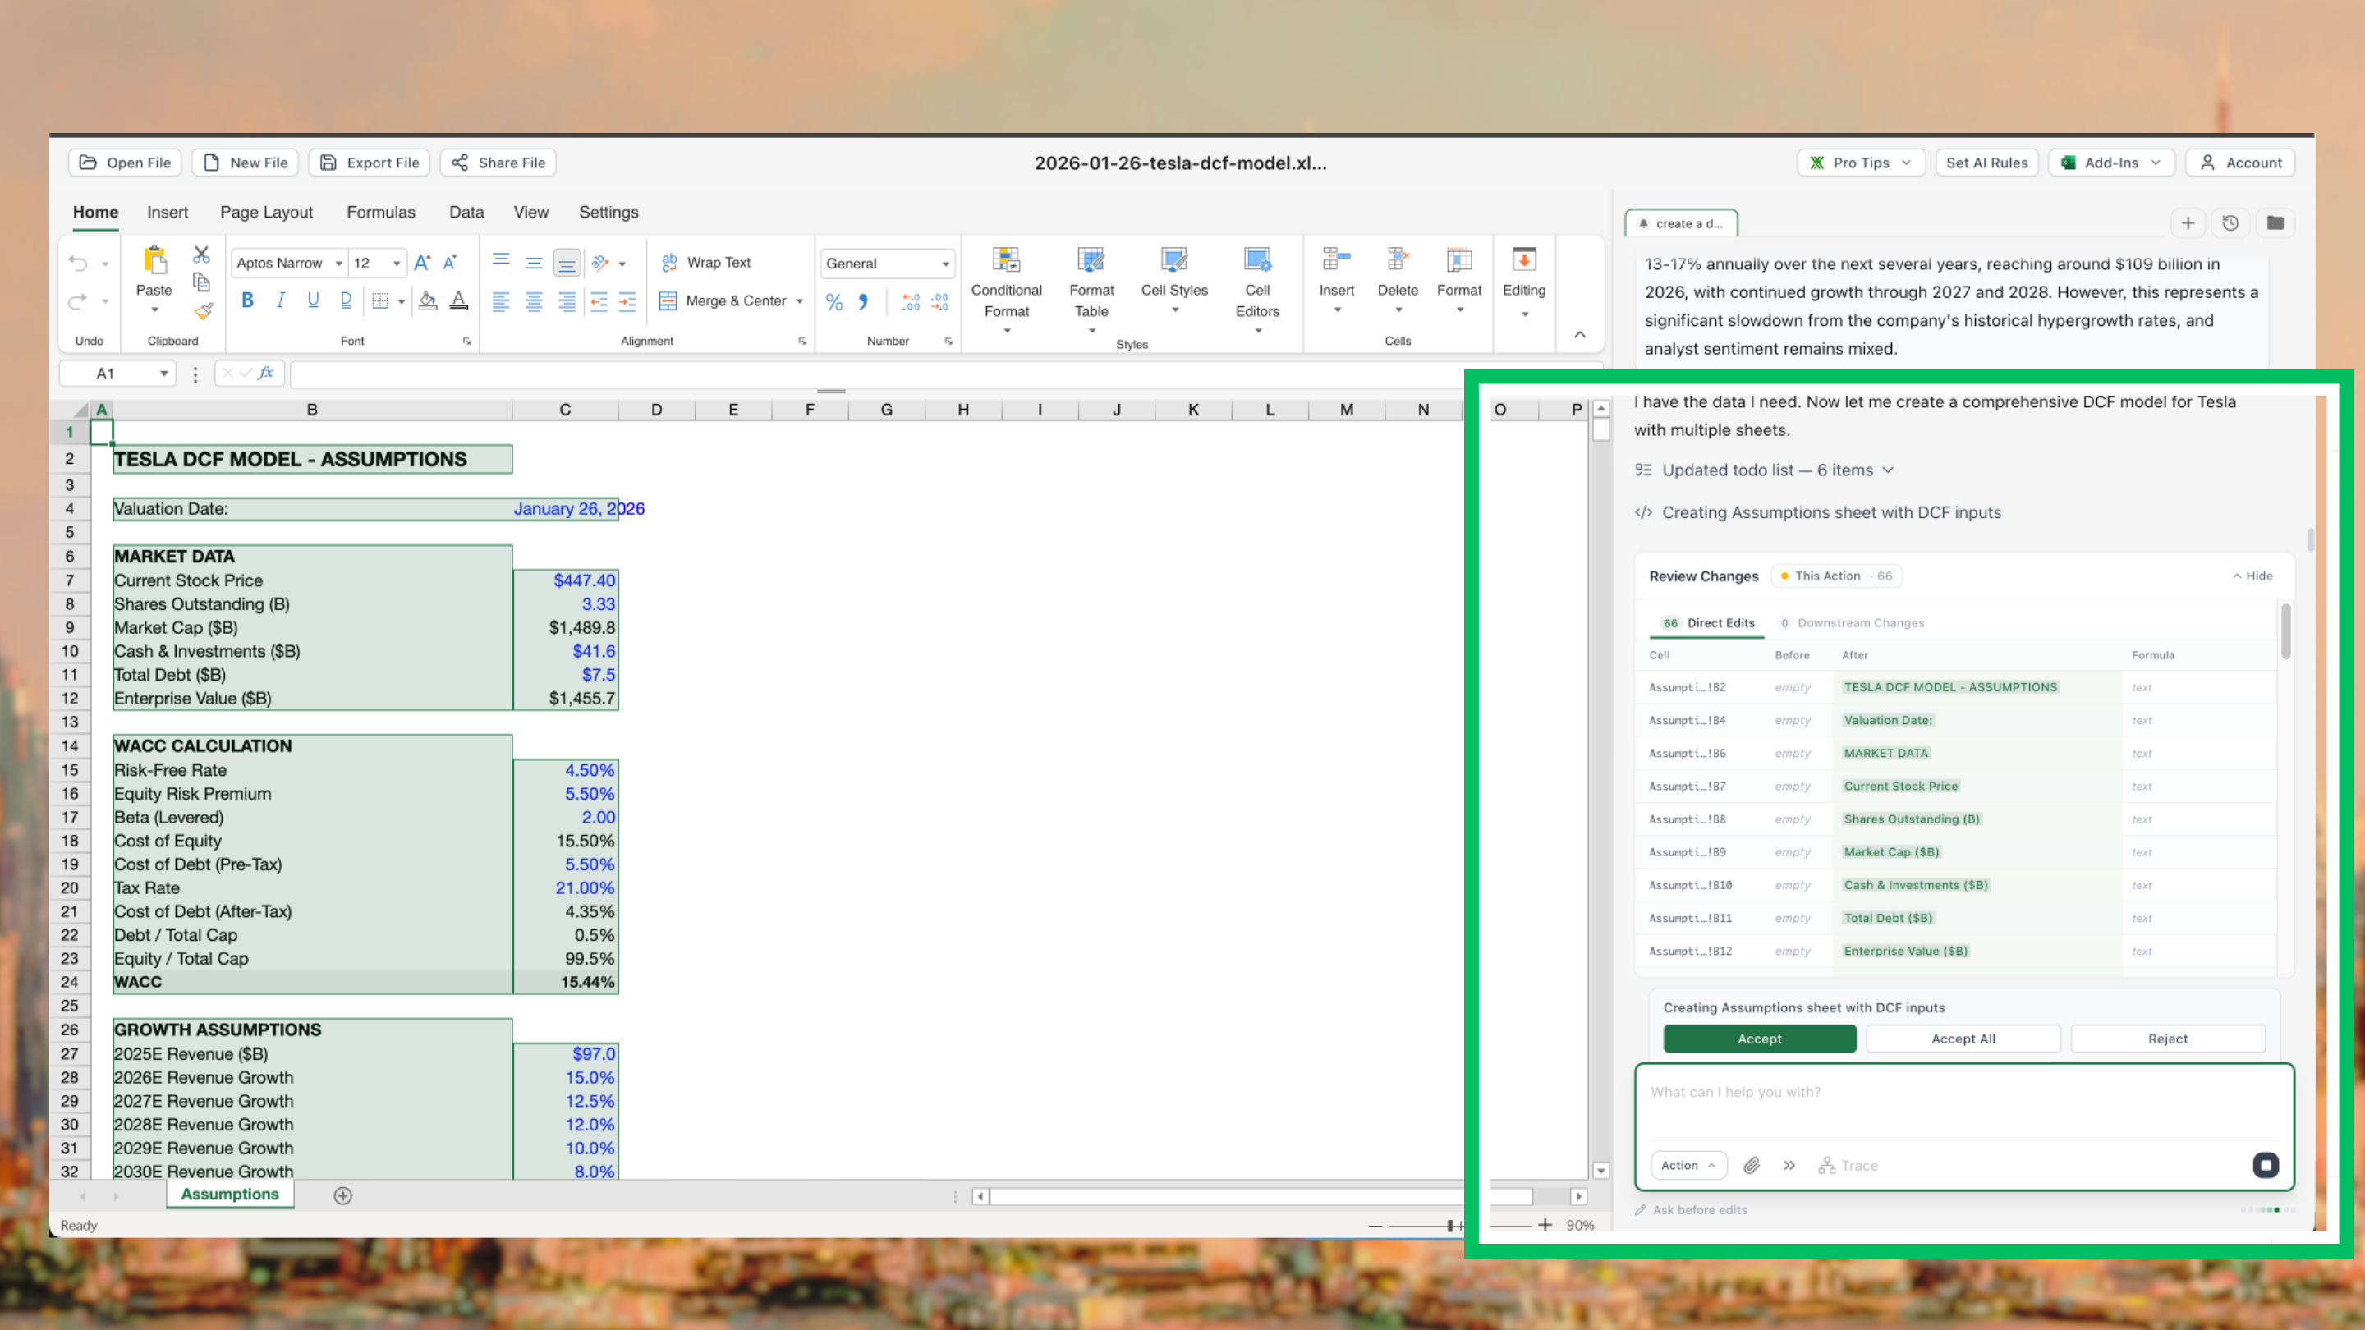
Task: Click the green Accept button
Action: (1759, 1038)
